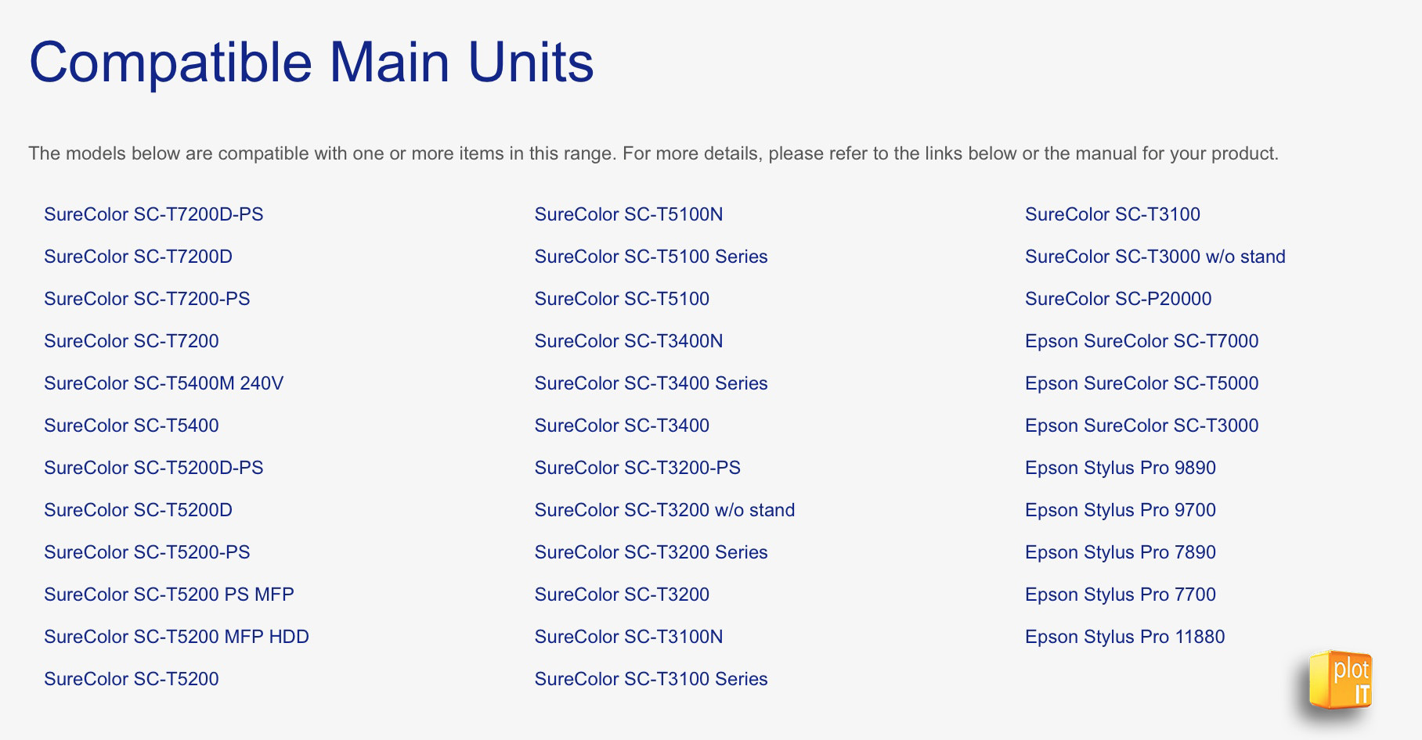
Task: Open SureColor SC-T5200 PS MFP link
Action: (169, 595)
